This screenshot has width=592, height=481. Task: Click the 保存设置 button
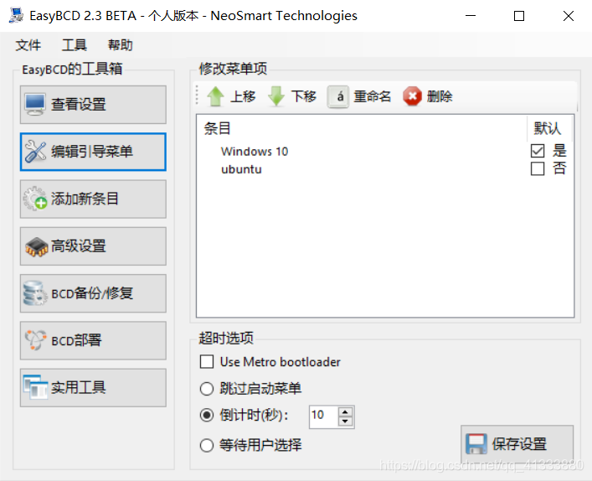click(x=517, y=444)
